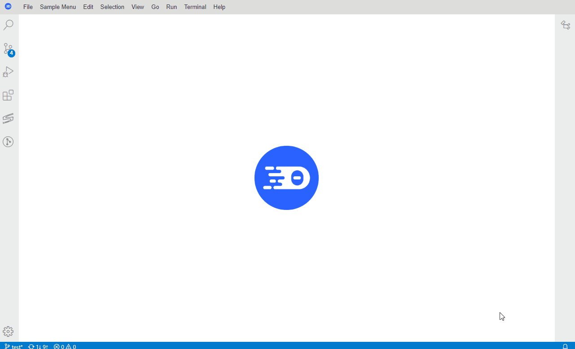Open the Run menu

click(x=171, y=7)
